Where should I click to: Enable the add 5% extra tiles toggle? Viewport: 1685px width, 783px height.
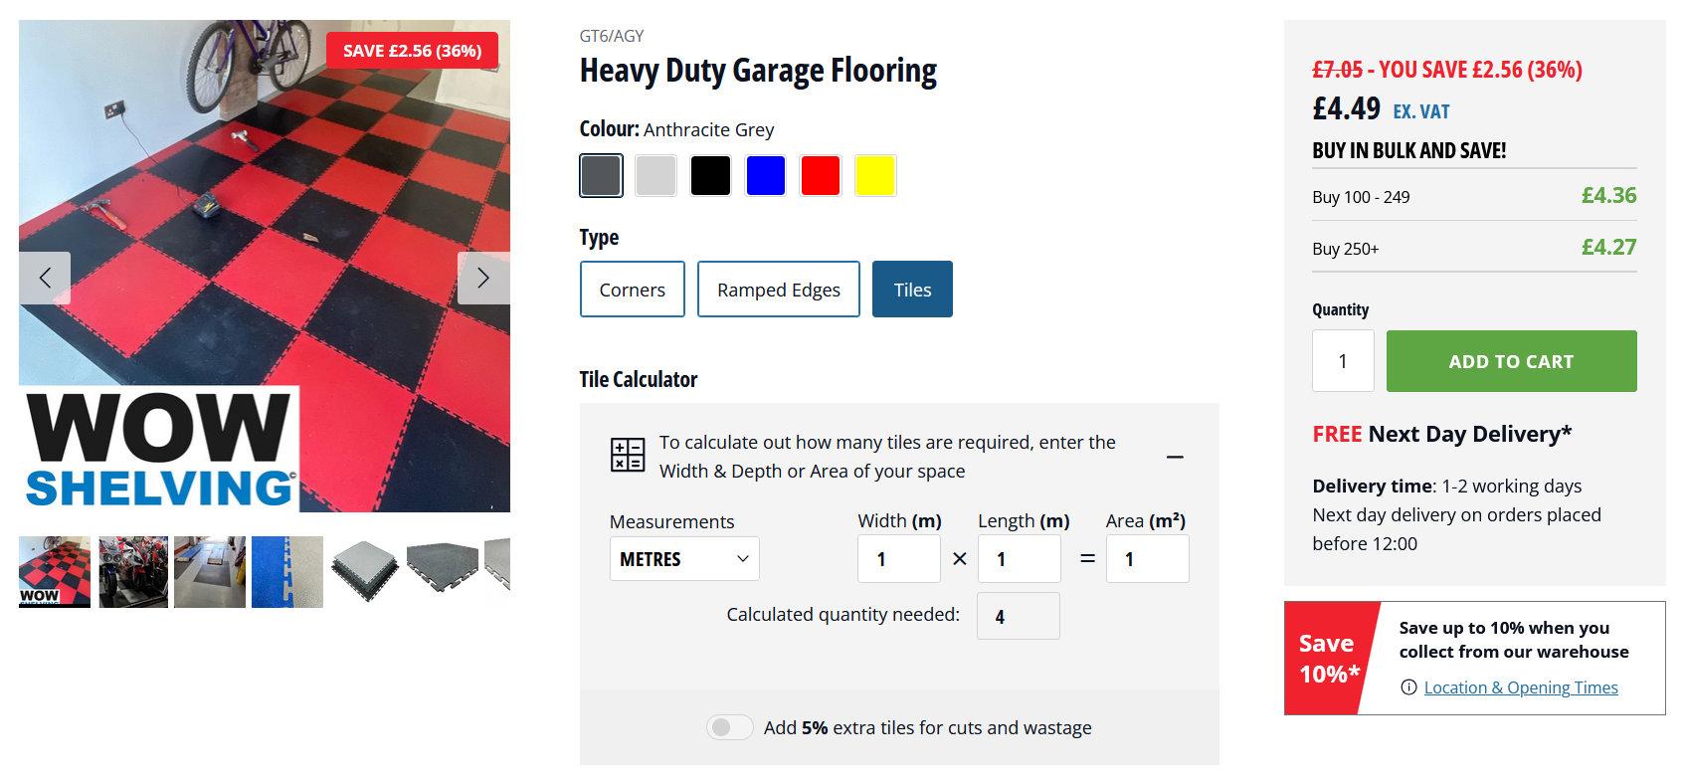[x=729, y=727]
